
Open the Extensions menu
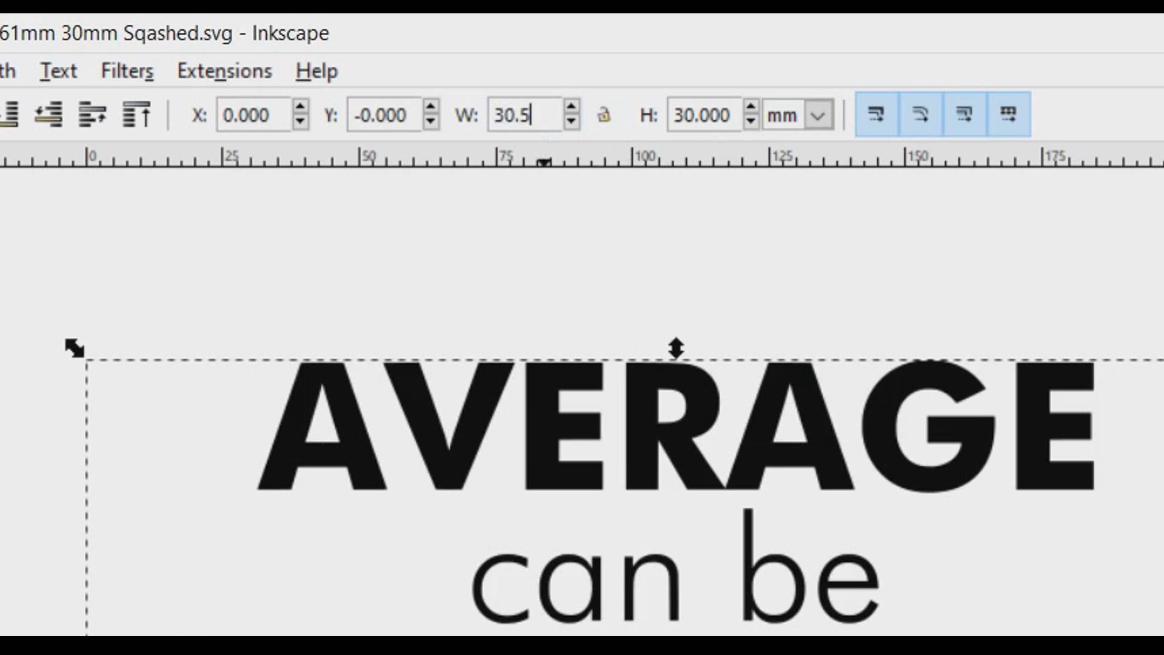[x=224, y=71]
